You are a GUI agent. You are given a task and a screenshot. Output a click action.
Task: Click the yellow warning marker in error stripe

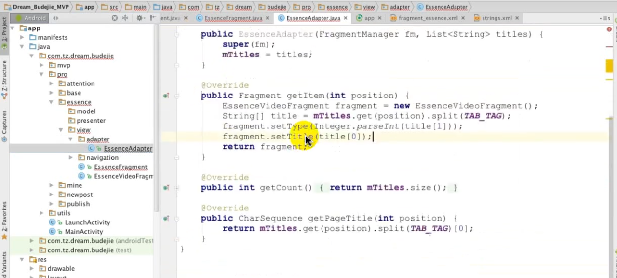click(609, 67)
